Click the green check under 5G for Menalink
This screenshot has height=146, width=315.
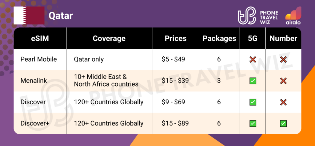tap(253, 81)
